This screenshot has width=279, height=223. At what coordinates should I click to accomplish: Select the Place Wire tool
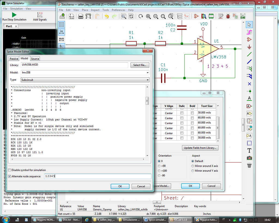pyautogui.click(x=249, y=54)
